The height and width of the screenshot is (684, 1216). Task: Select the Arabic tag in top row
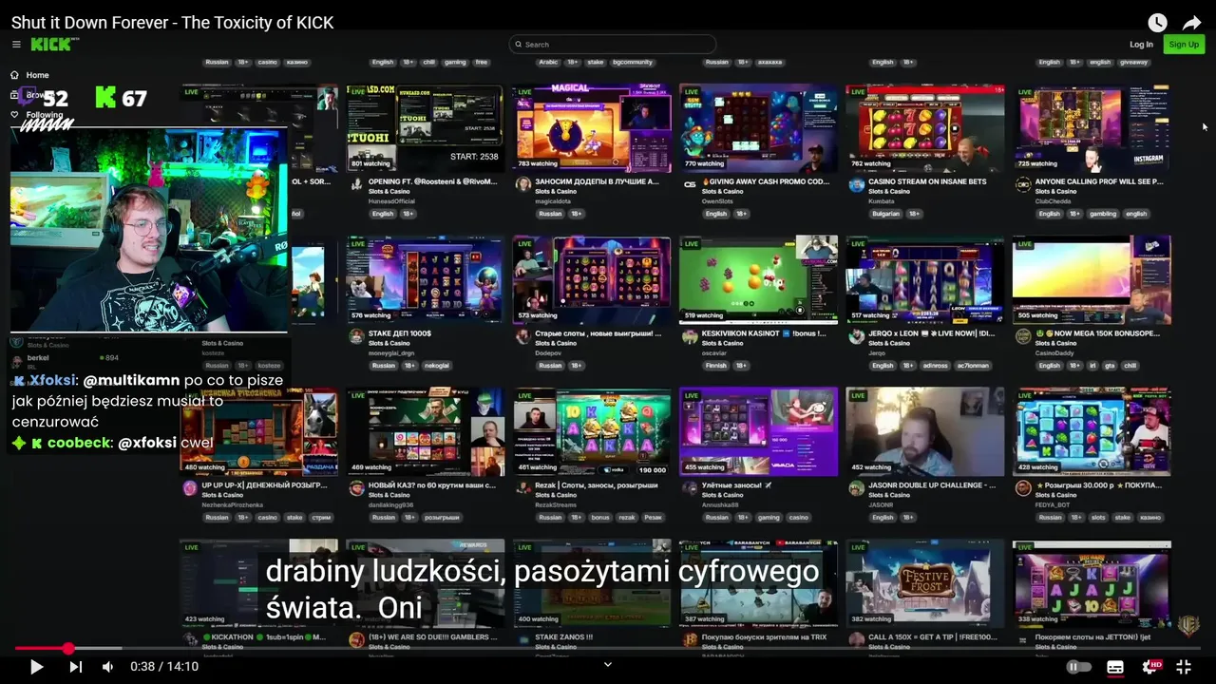pos(549,62)
